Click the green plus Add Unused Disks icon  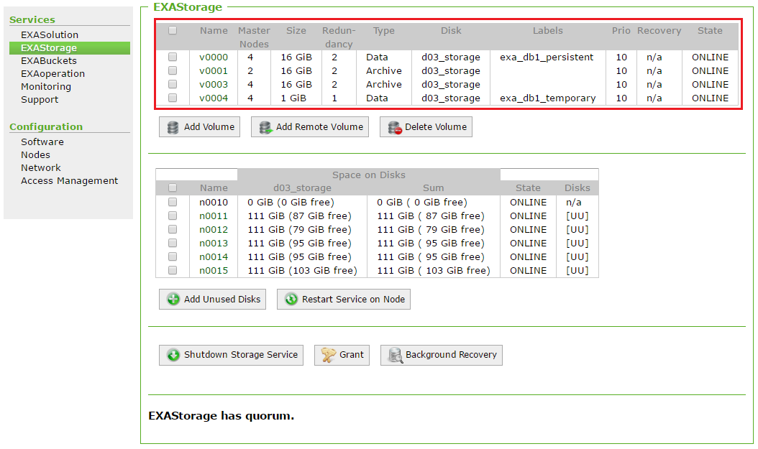tap(173, 300)
